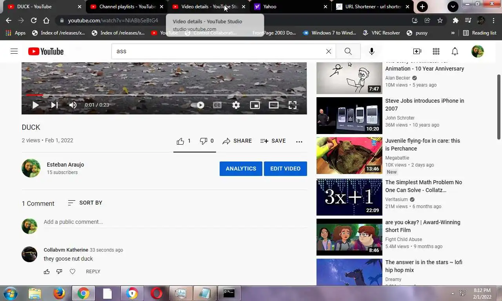502x301 pixels.
Task: Switch to theater mode
Action: 274,105
